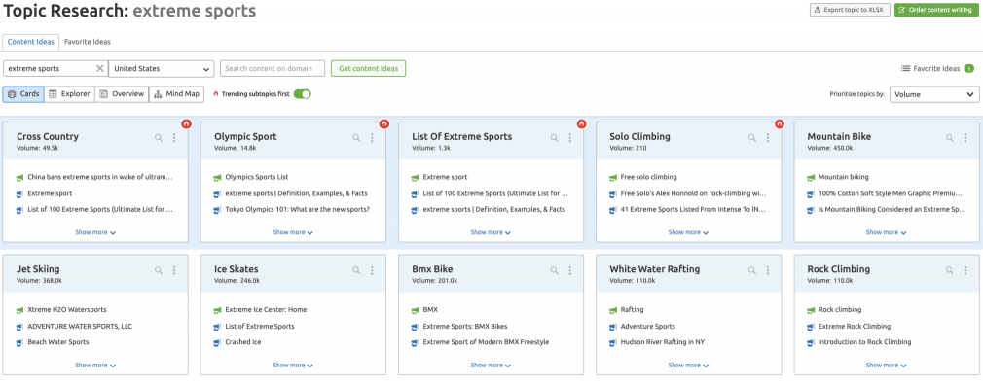Image resolution: width=983 pixels, height=383 pixels.
Task: Switch to the Explorer view
Action: (69, 94)
